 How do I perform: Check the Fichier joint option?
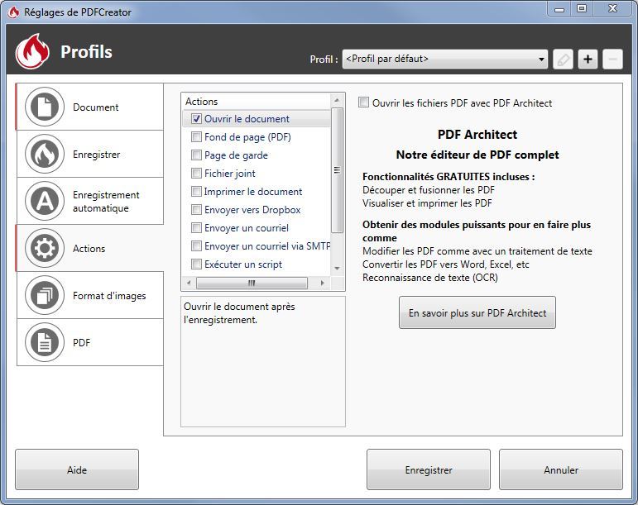196,173
